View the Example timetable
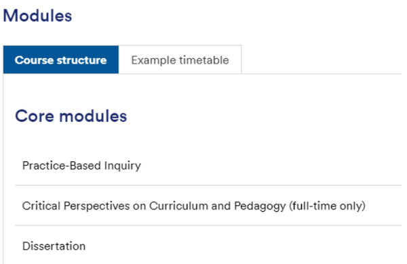This screenshot has width=407, height=264. point(180,60)
